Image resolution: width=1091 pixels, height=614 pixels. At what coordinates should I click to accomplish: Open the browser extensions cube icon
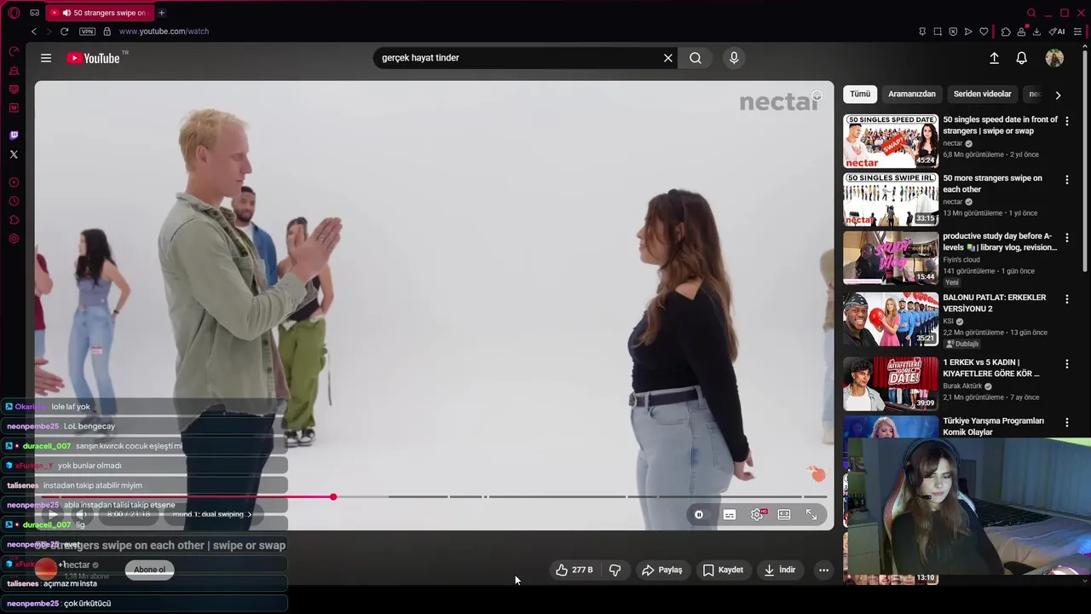coord(1006,32)
